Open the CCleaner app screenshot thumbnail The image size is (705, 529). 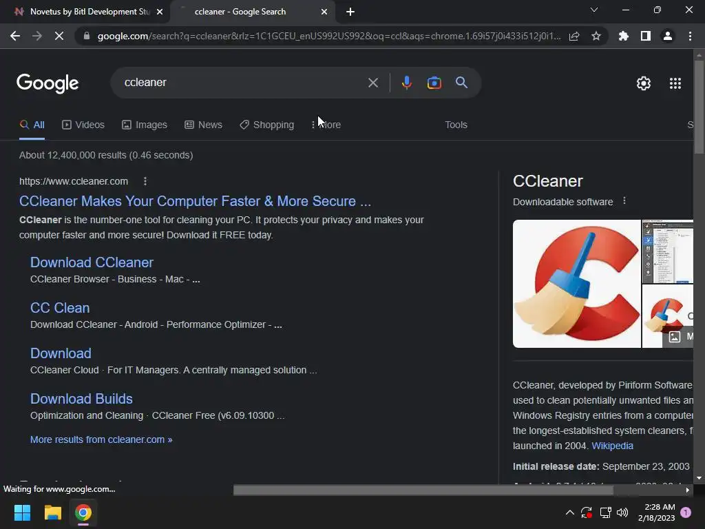(668, 251)
